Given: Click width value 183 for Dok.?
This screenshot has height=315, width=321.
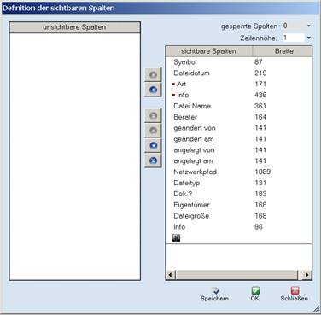Looking at the screenshot, I should point(260,194).
